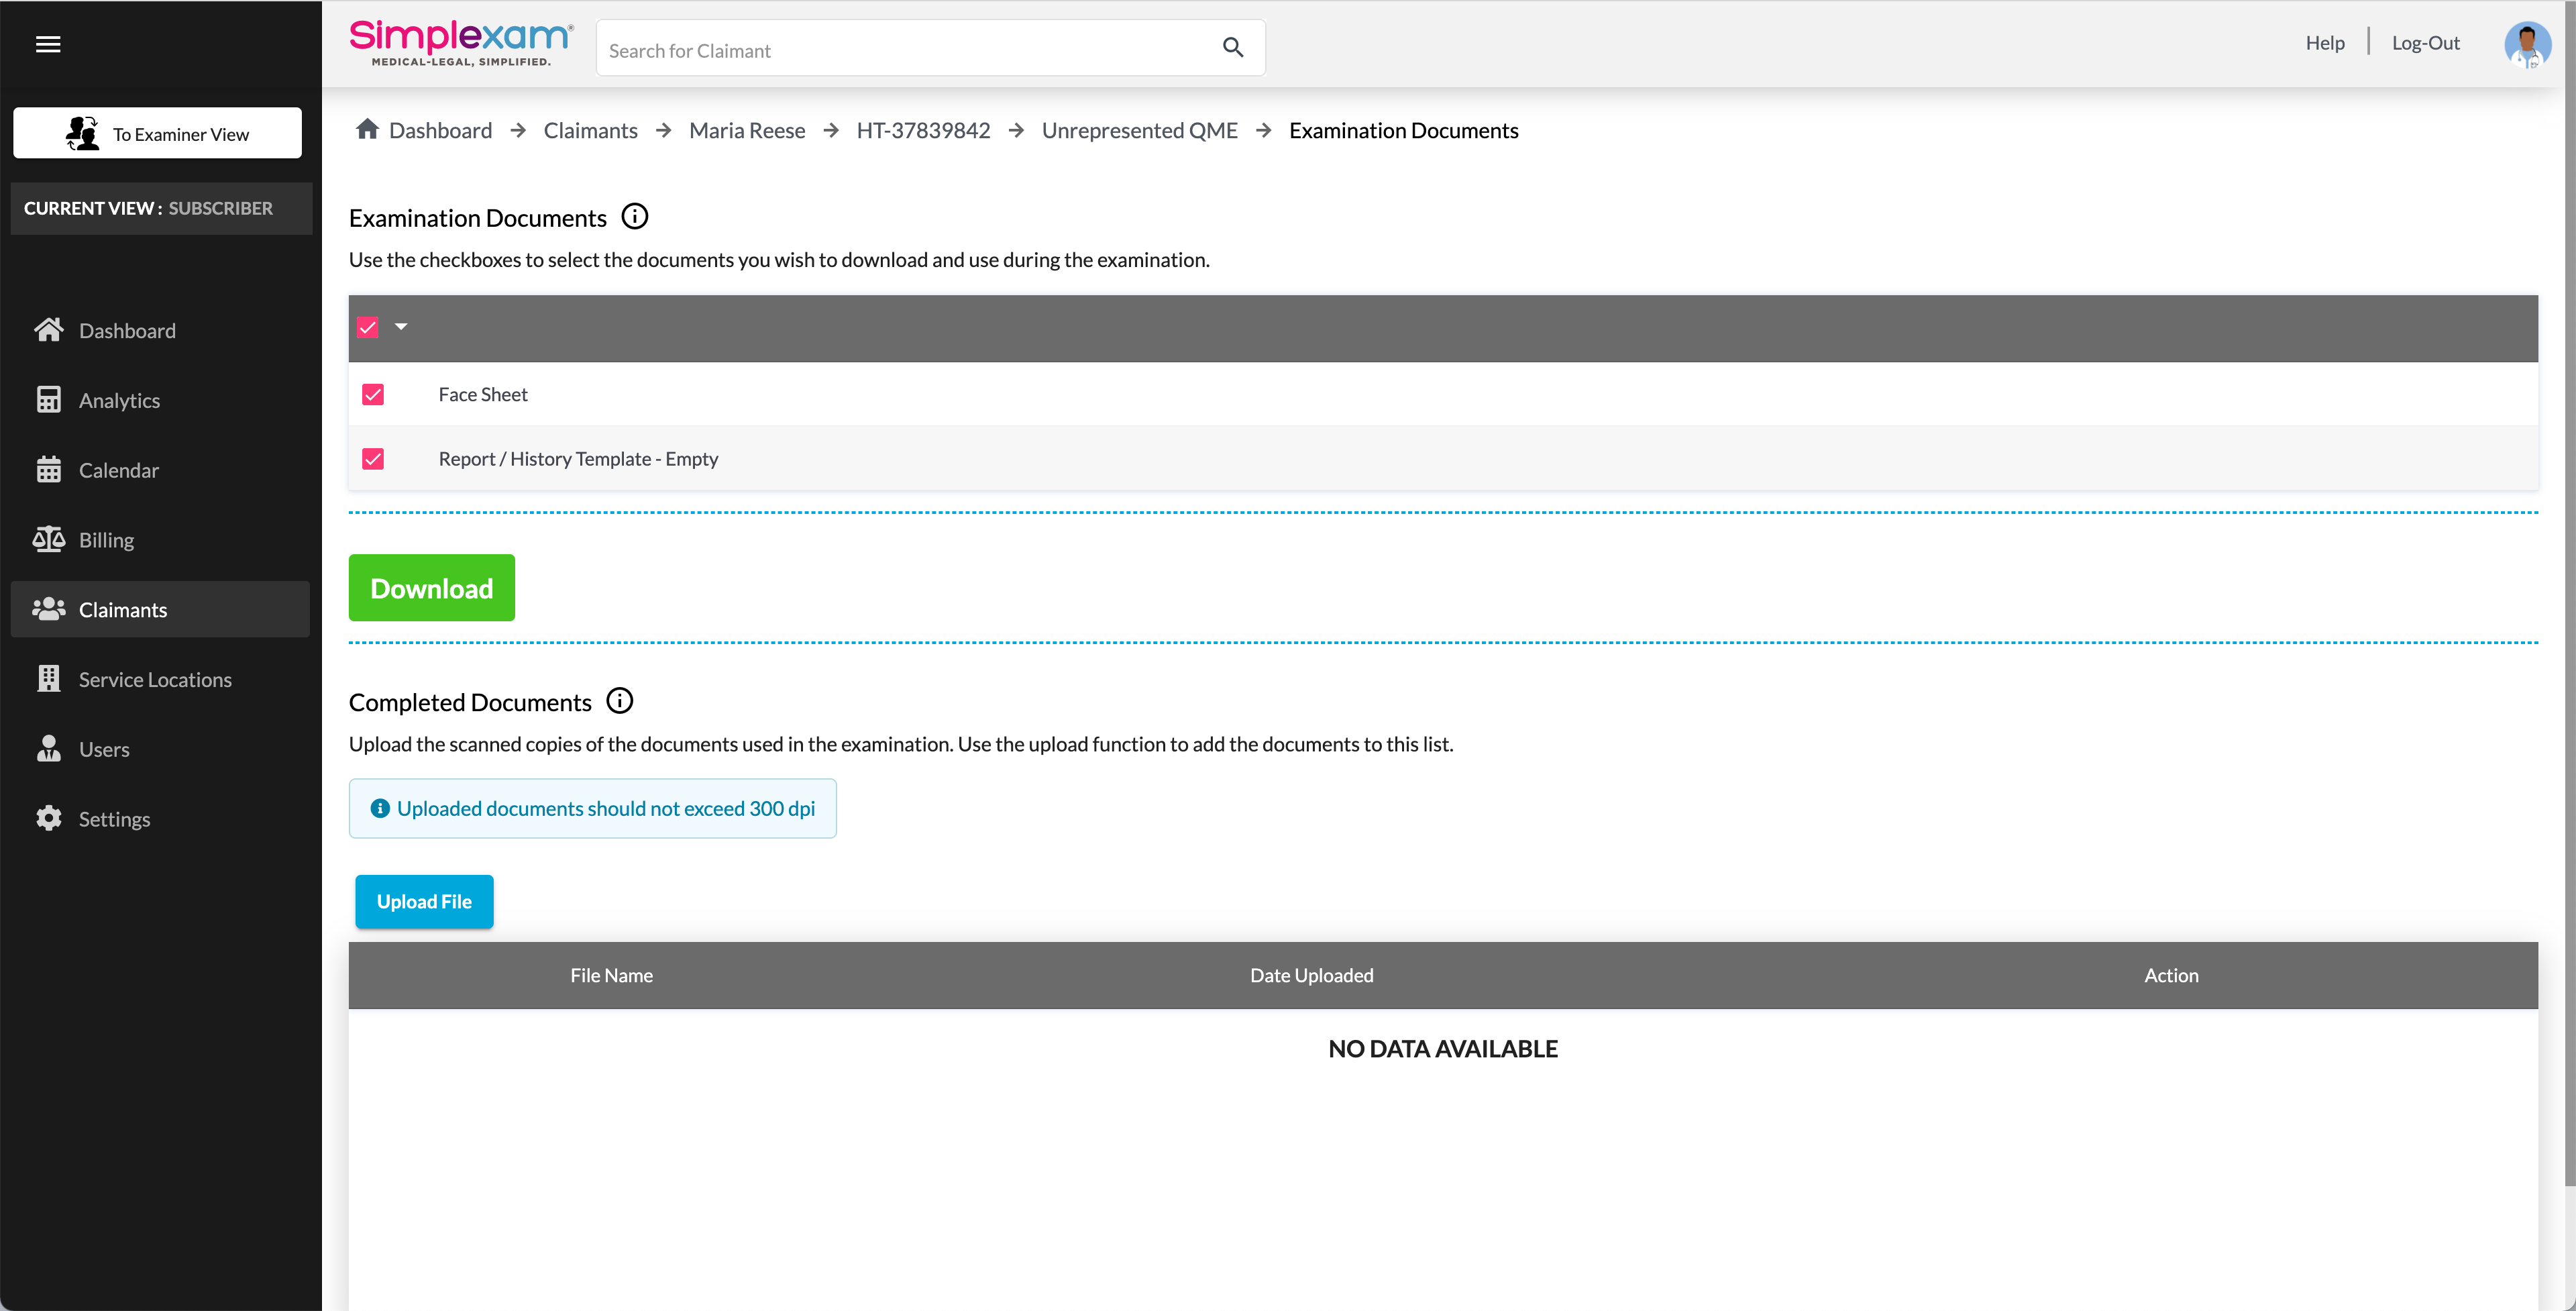Click Completed Documents info icon
This screenshot has width=2576, height=1311.
[x=619, y=701]
